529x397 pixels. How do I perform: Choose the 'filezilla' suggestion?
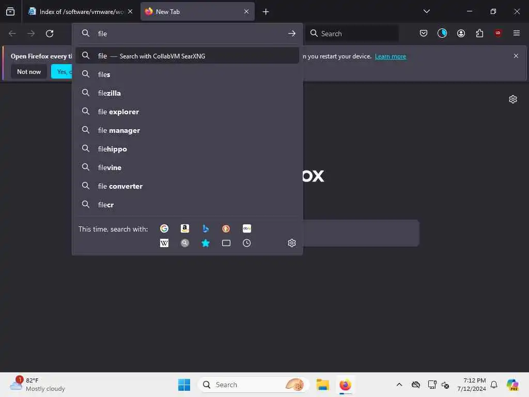[187, 93]
